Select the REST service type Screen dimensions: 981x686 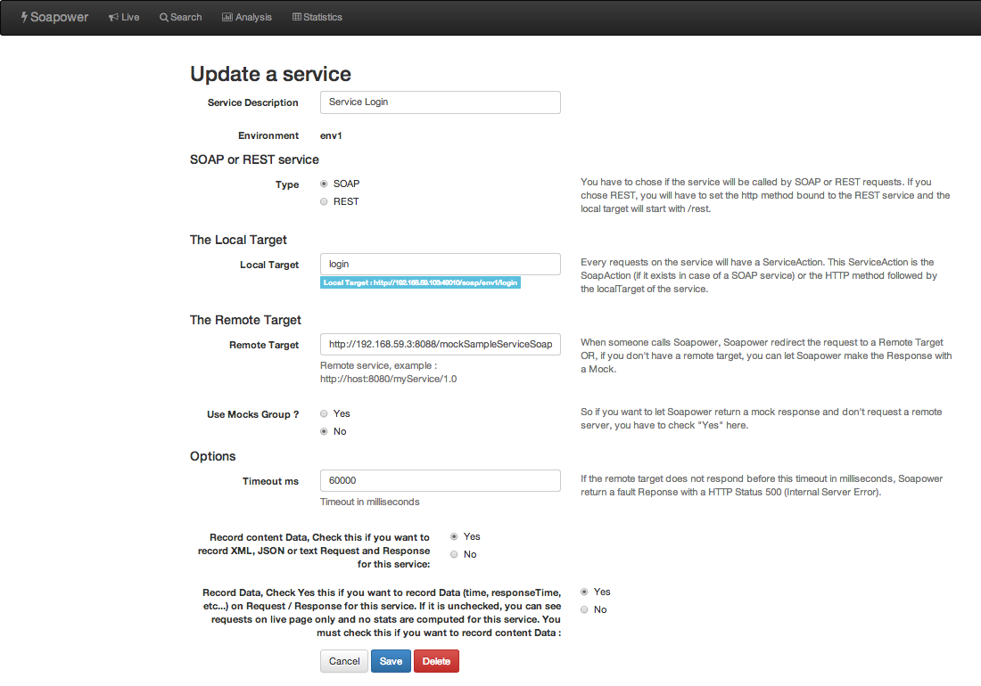tap(324, 201)
